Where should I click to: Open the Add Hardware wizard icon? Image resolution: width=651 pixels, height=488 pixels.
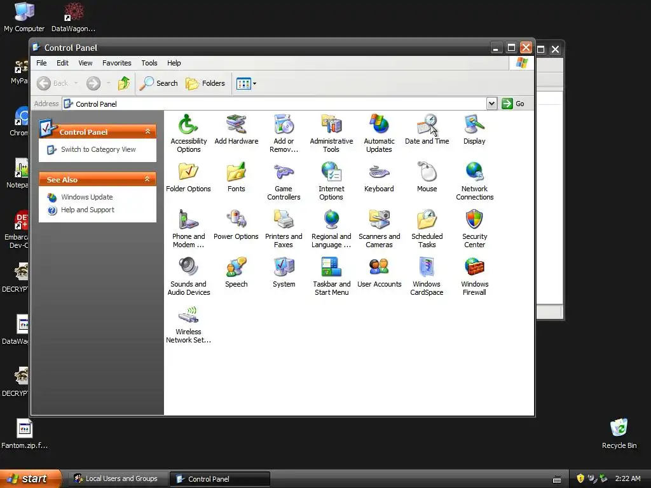pyautogui.click(x=236, y=129)
